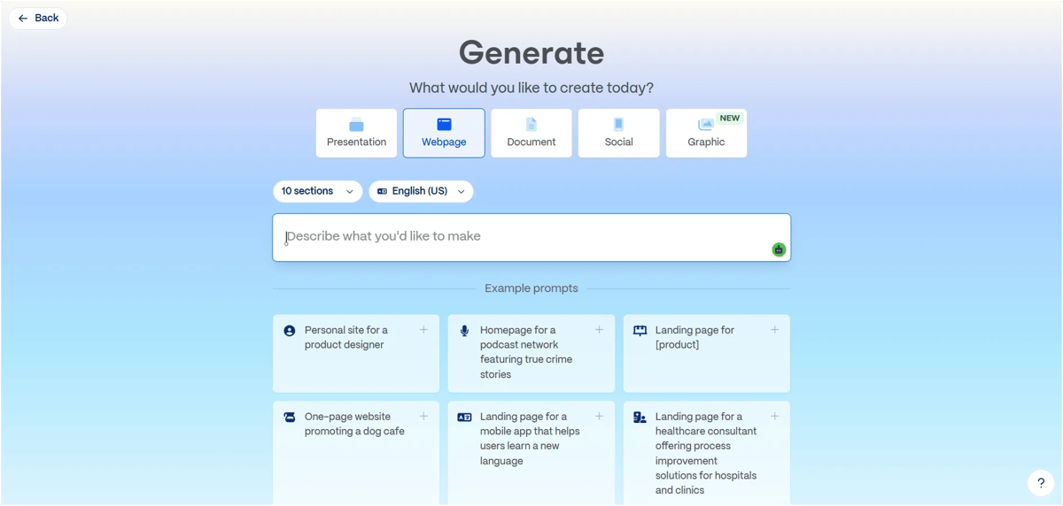Click the microphone icon on podcast card
Image resolution: width=1063 pixels, height=506 pixels.
464,331
